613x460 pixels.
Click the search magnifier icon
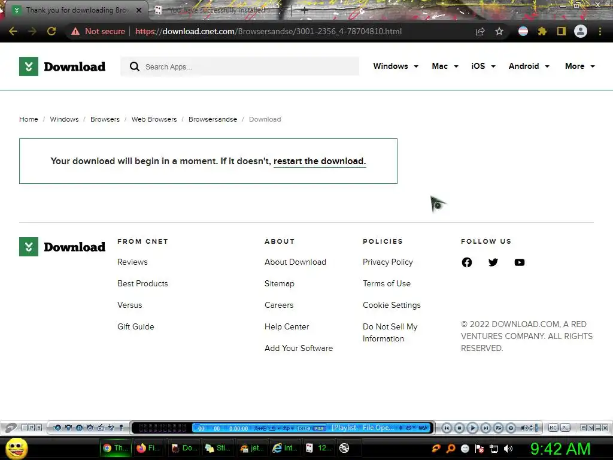tap(135, 66)
